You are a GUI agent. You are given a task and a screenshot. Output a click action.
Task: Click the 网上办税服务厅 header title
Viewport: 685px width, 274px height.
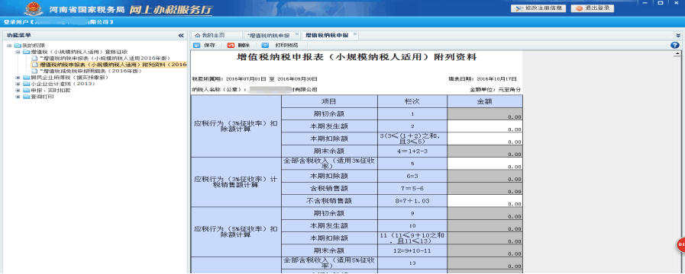(171, 9)
